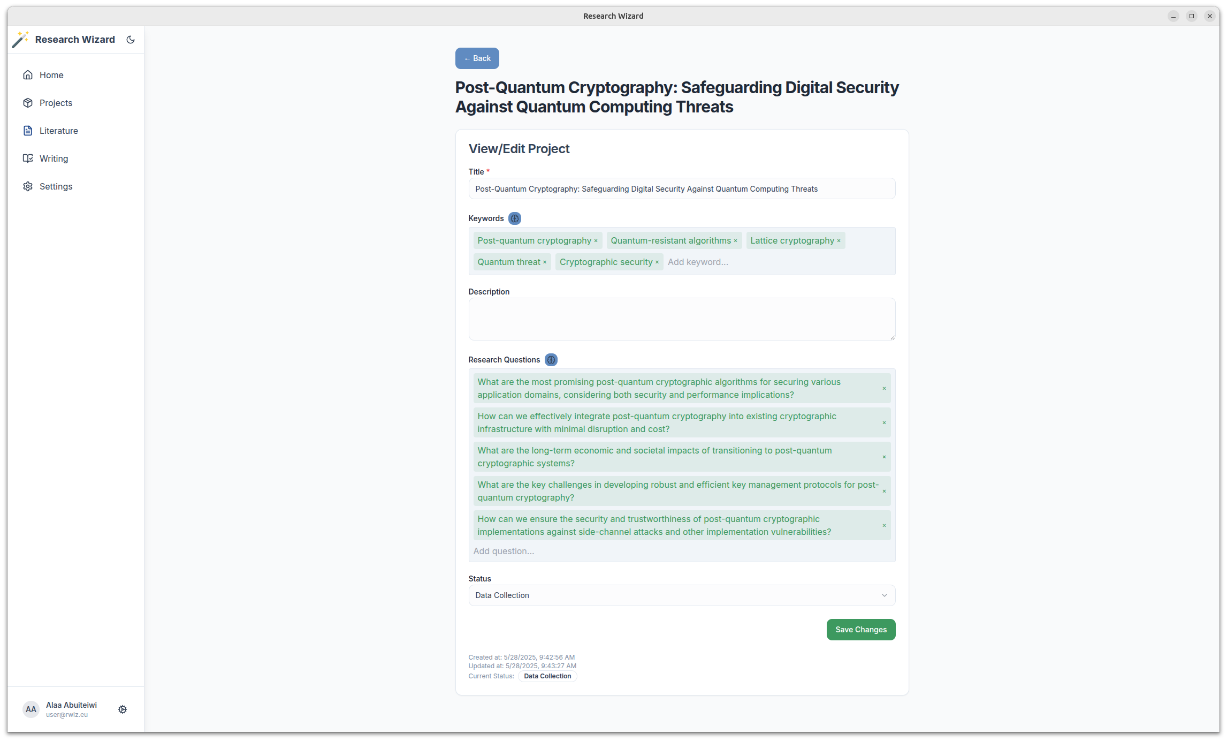Screen dimensions: 1227x741
Task: Click the AA user avatar
Action: 31,709
